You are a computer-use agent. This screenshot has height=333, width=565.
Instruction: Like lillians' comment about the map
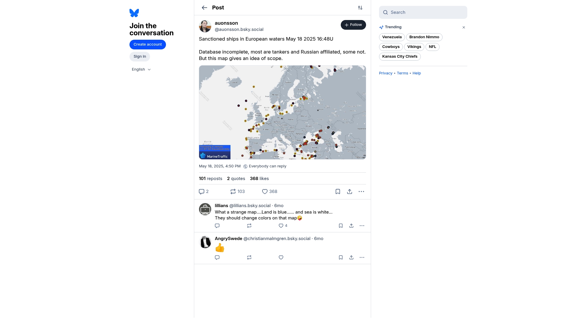click(x=281, y=226)
